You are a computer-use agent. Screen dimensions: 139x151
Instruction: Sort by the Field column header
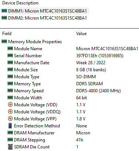coord(7,34)
